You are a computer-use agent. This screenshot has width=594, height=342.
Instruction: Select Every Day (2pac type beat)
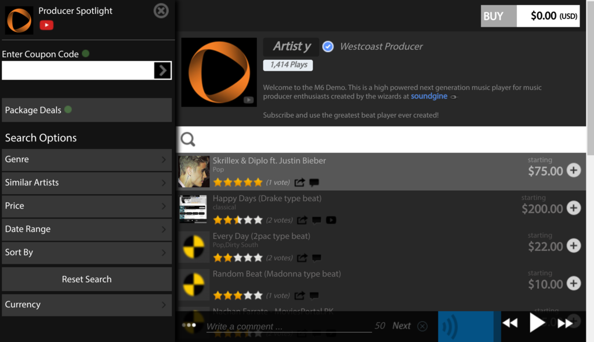tap(262, 236)
